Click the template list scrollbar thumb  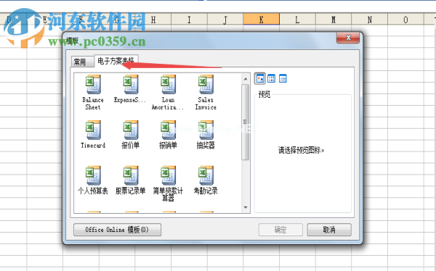click(x=246, y=122)
